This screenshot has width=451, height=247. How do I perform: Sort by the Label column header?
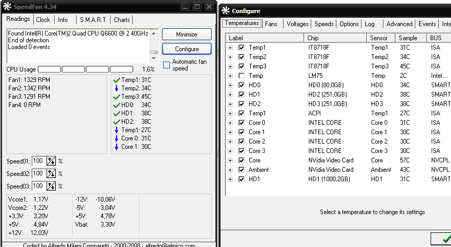[265, 38]
